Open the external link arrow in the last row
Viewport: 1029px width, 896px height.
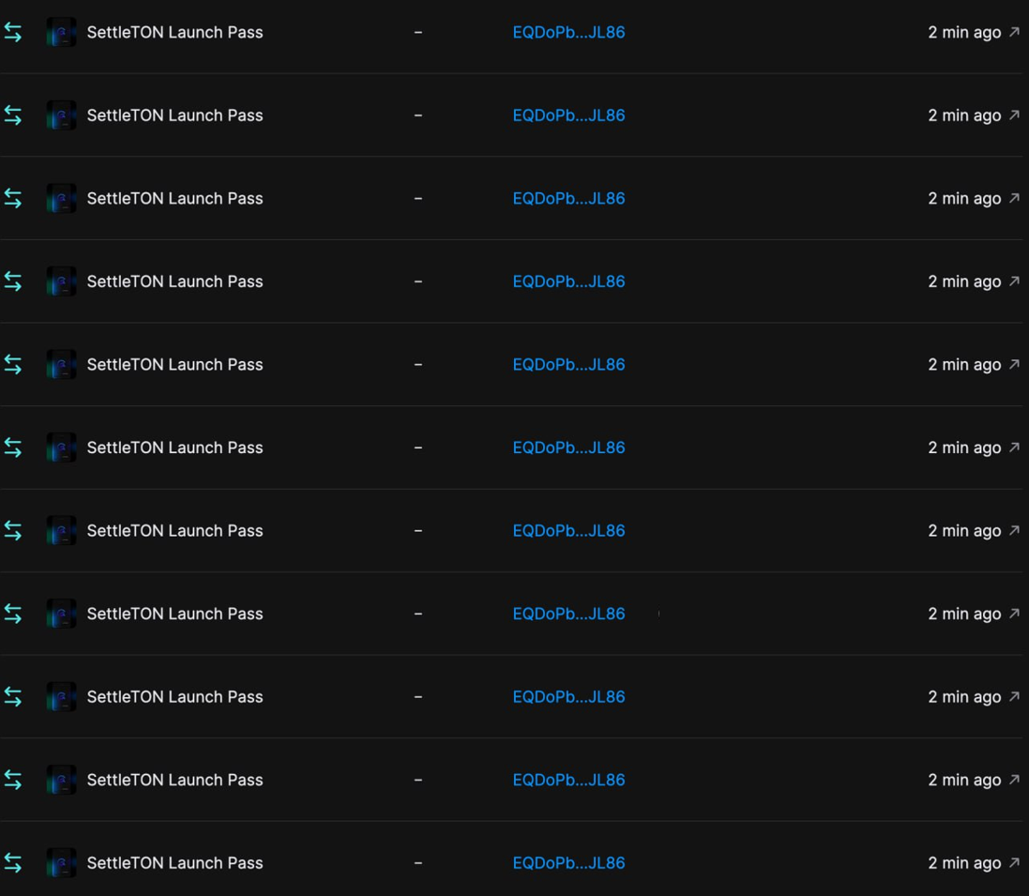pos(1014,862)
